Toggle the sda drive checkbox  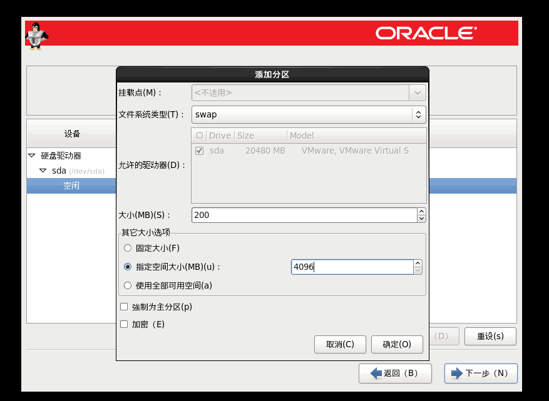[200, 151]
